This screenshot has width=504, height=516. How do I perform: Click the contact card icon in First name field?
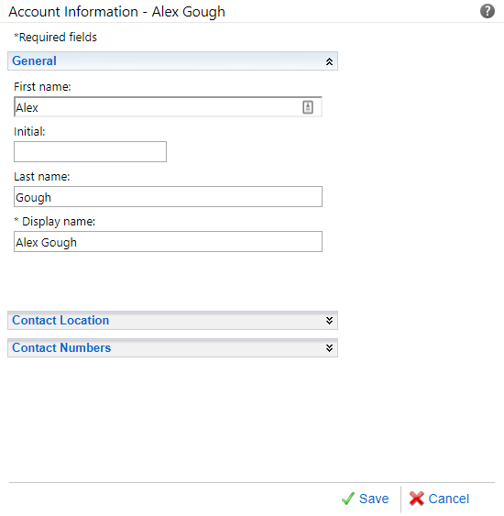(x=308, y=107)
